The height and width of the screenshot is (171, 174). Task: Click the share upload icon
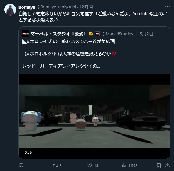click(x=168, y=165)
